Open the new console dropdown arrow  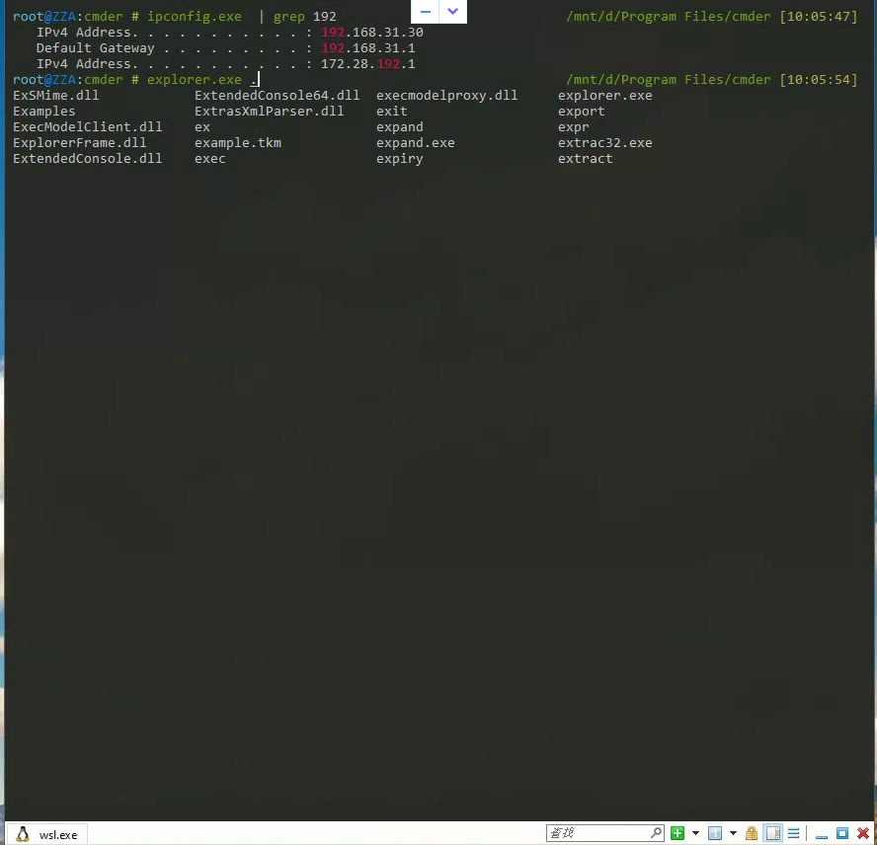696,833
